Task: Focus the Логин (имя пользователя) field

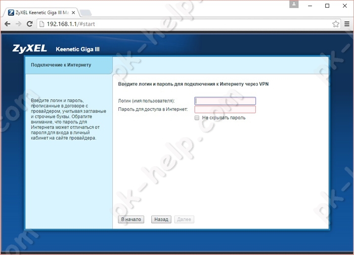Action: pos(225,101)
